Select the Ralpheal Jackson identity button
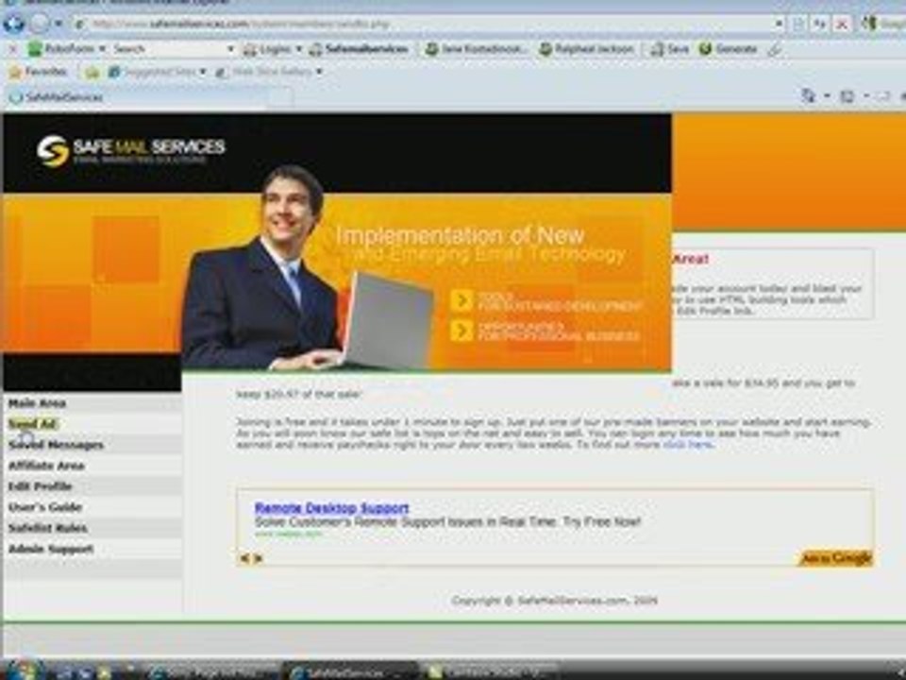This screenshot has width=906, height=680. (x=586, y=50)
